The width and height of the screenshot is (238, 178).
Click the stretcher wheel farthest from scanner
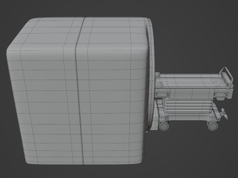pyautogui.click(x=213, y=126)
